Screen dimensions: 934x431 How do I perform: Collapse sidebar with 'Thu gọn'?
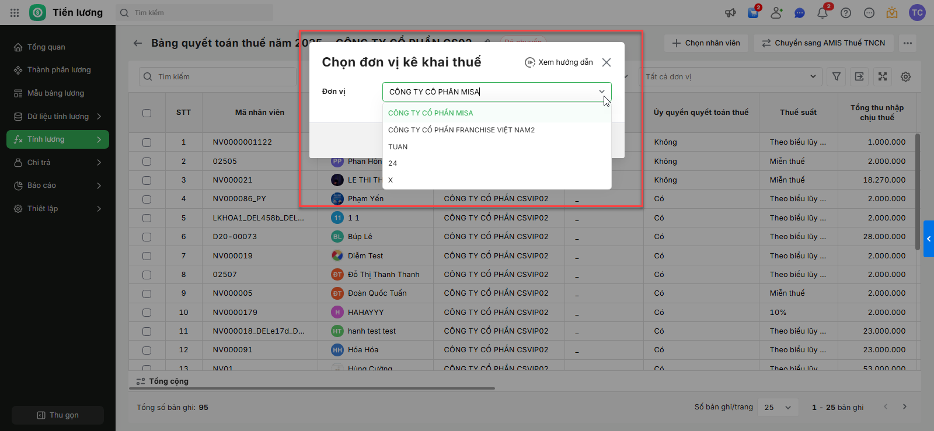tap(58, 415)
